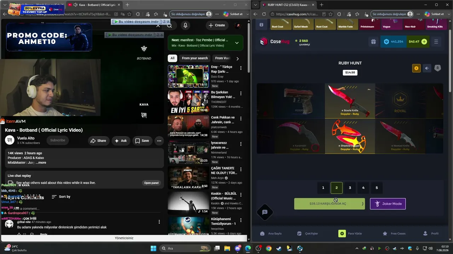
Task: Open the comments Sort by menu
Action: 61,197
